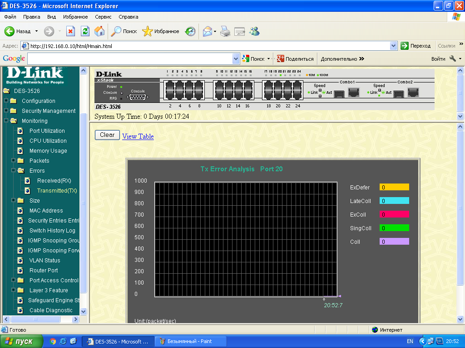This screenshot has height=348, width=465.
Task: Stop page loading with the red X icon
Action: click(70, 31)
